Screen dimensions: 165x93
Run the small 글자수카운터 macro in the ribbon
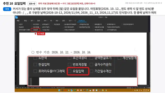pos(45,27)
